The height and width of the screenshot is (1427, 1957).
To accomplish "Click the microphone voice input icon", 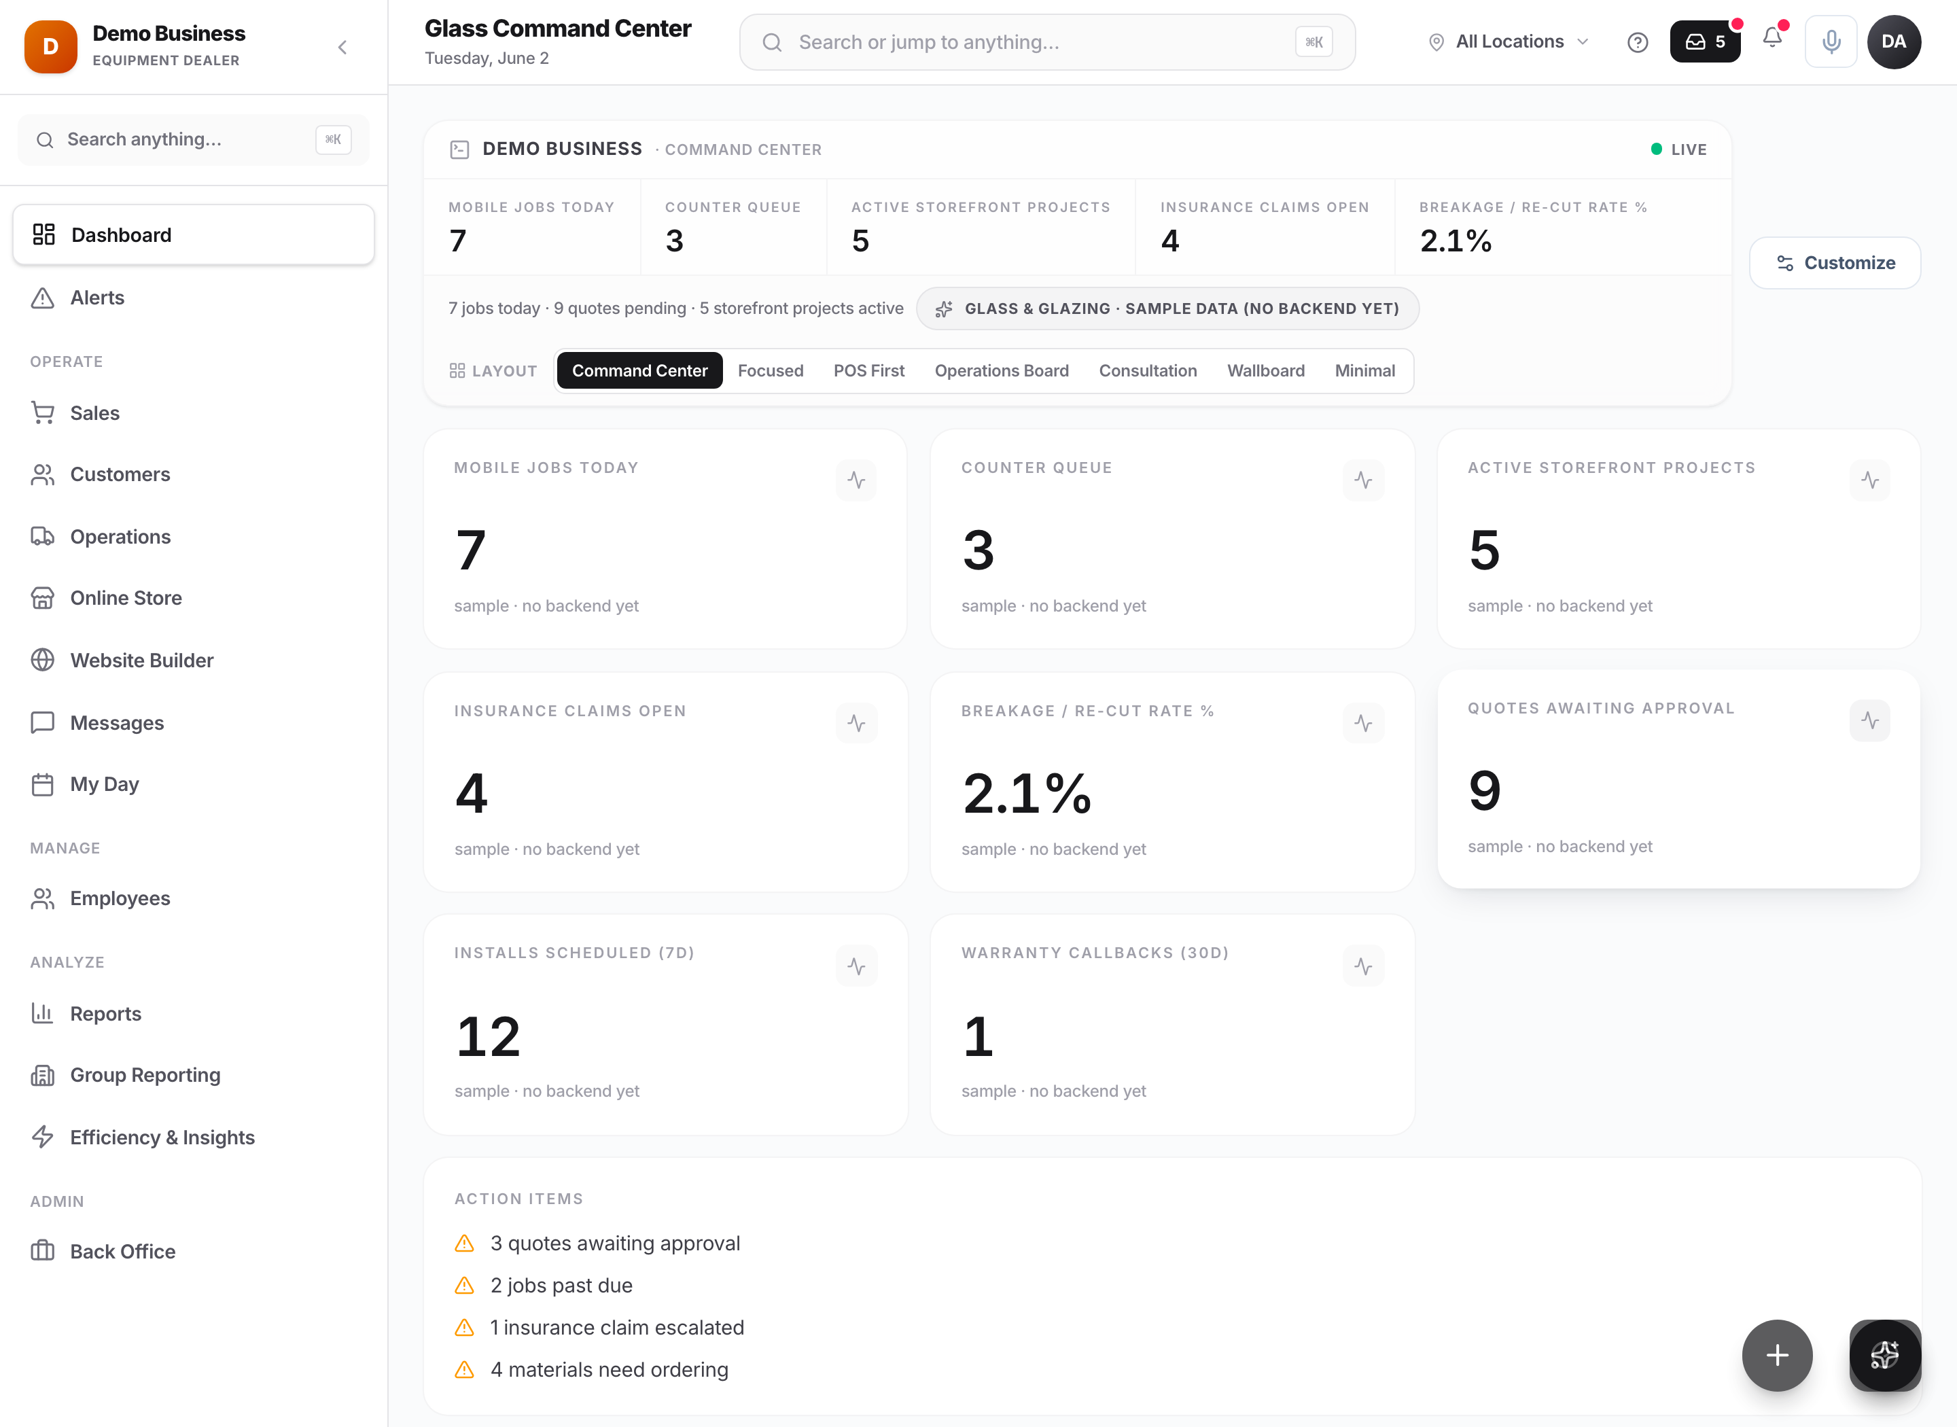I will click(1830, 41).
